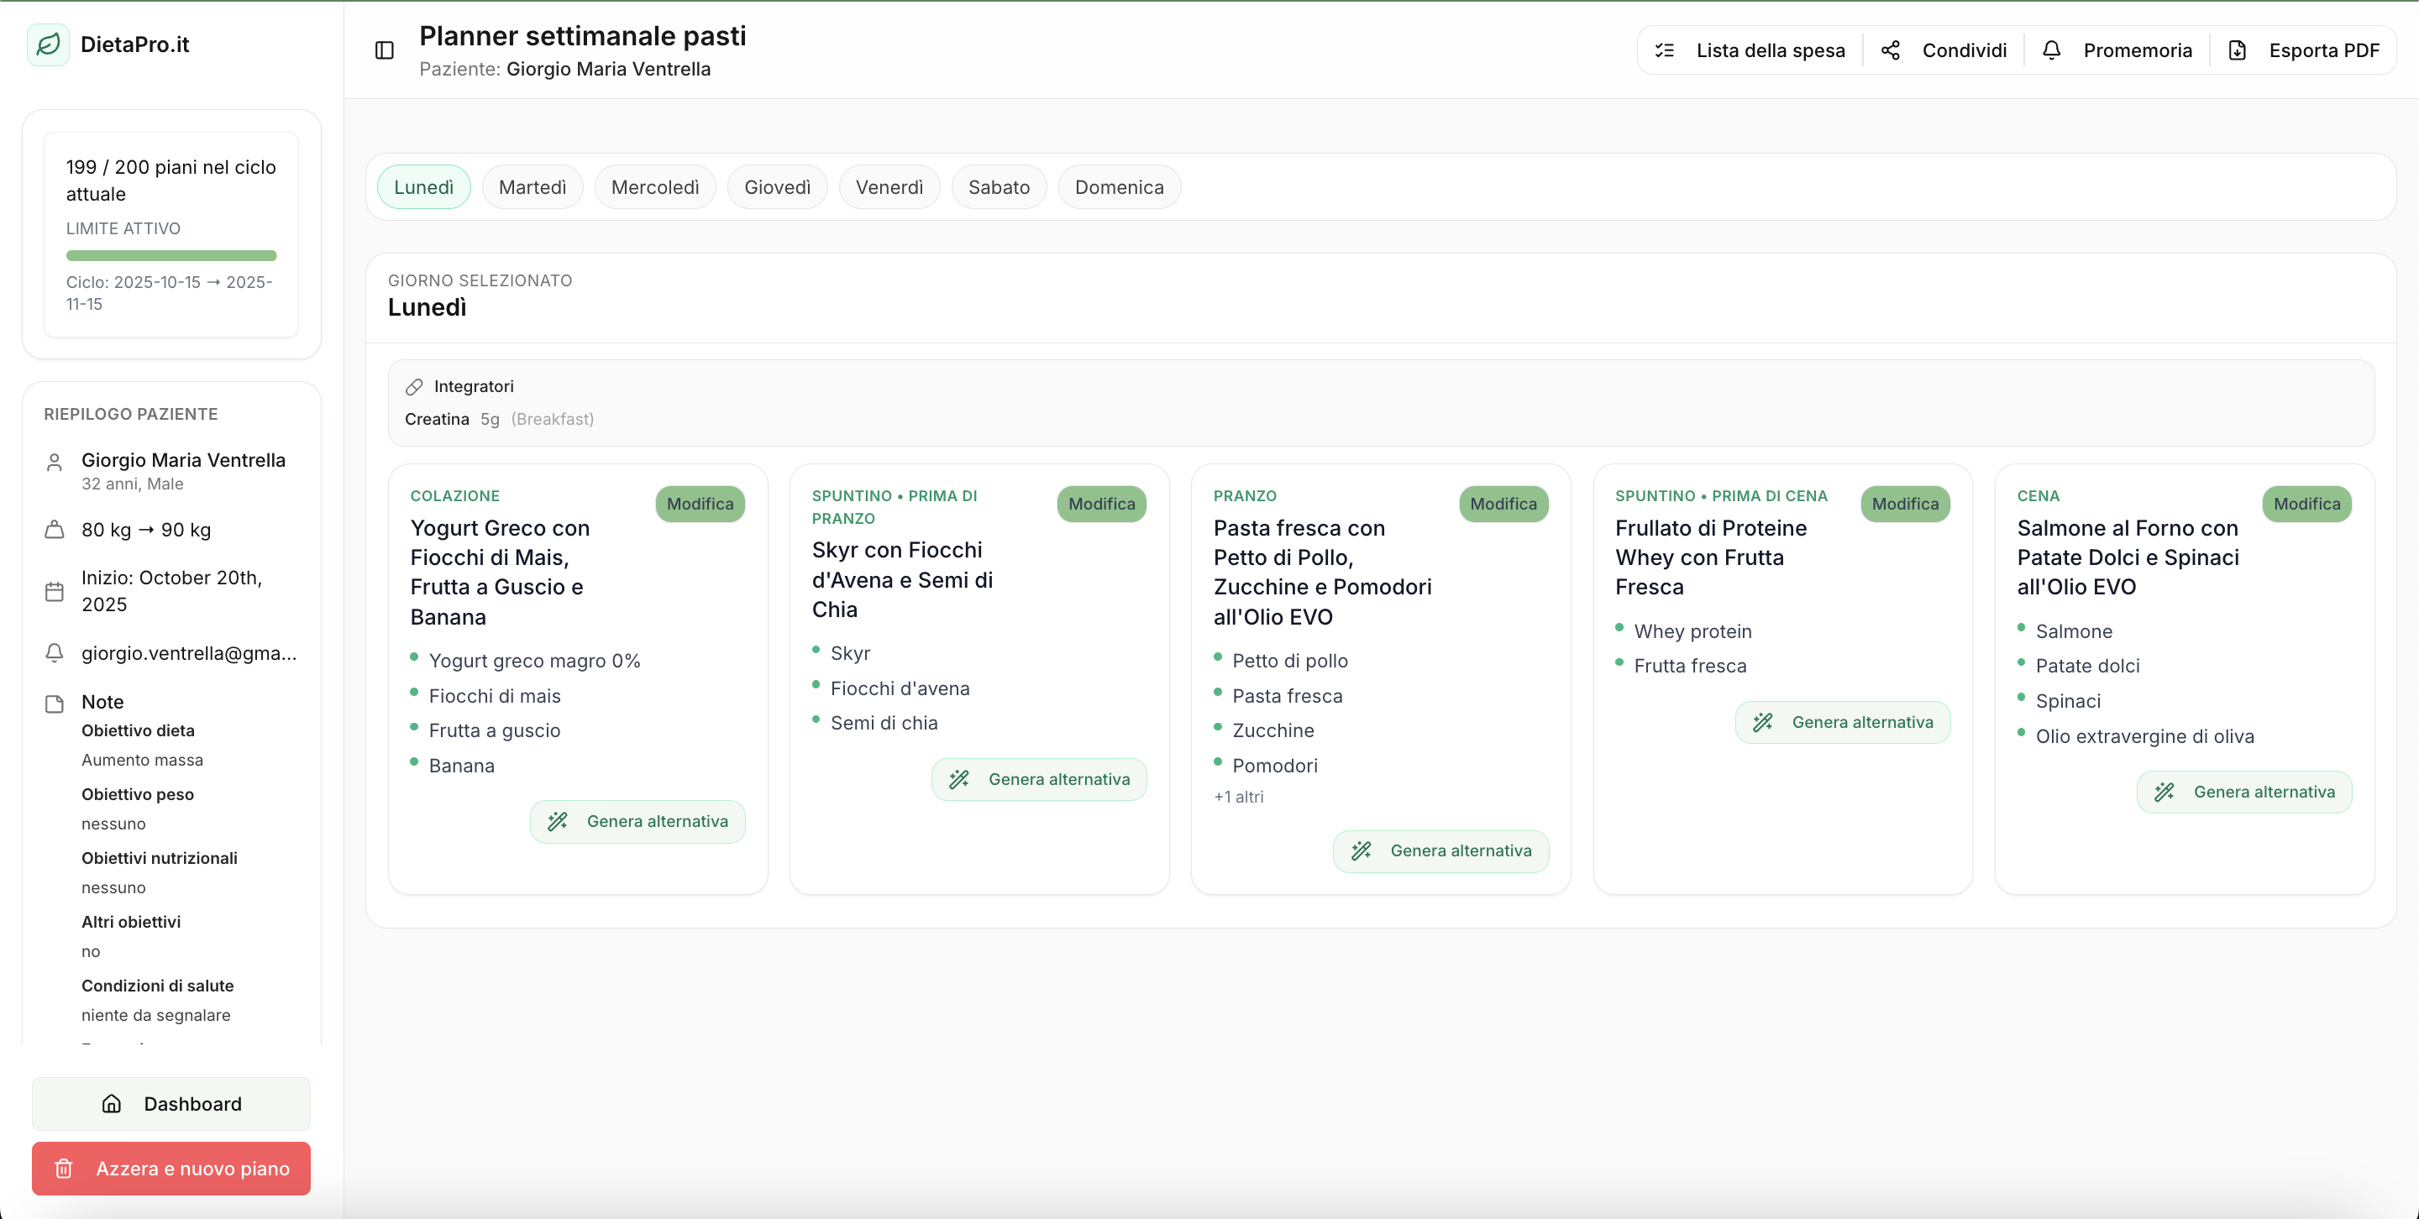Click the wand icon on Cena's Genera alternativa

[x=2165, y=791]
